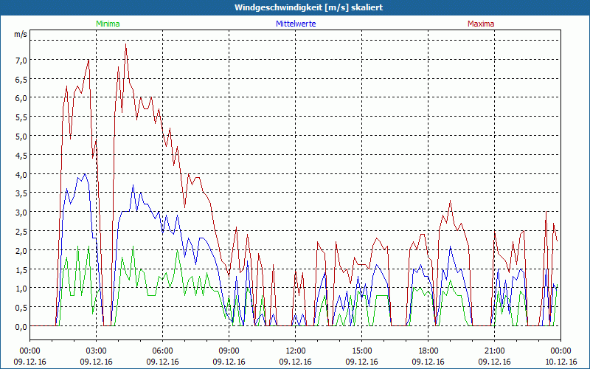Click the 10.12.16 date label
This screenshot has height=369, width=590.
(x=560, y=362)
